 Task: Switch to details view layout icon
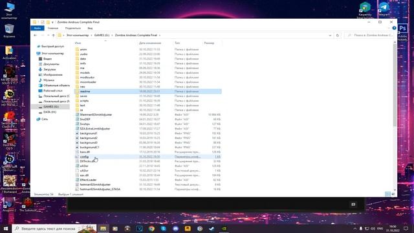point(387,194)
